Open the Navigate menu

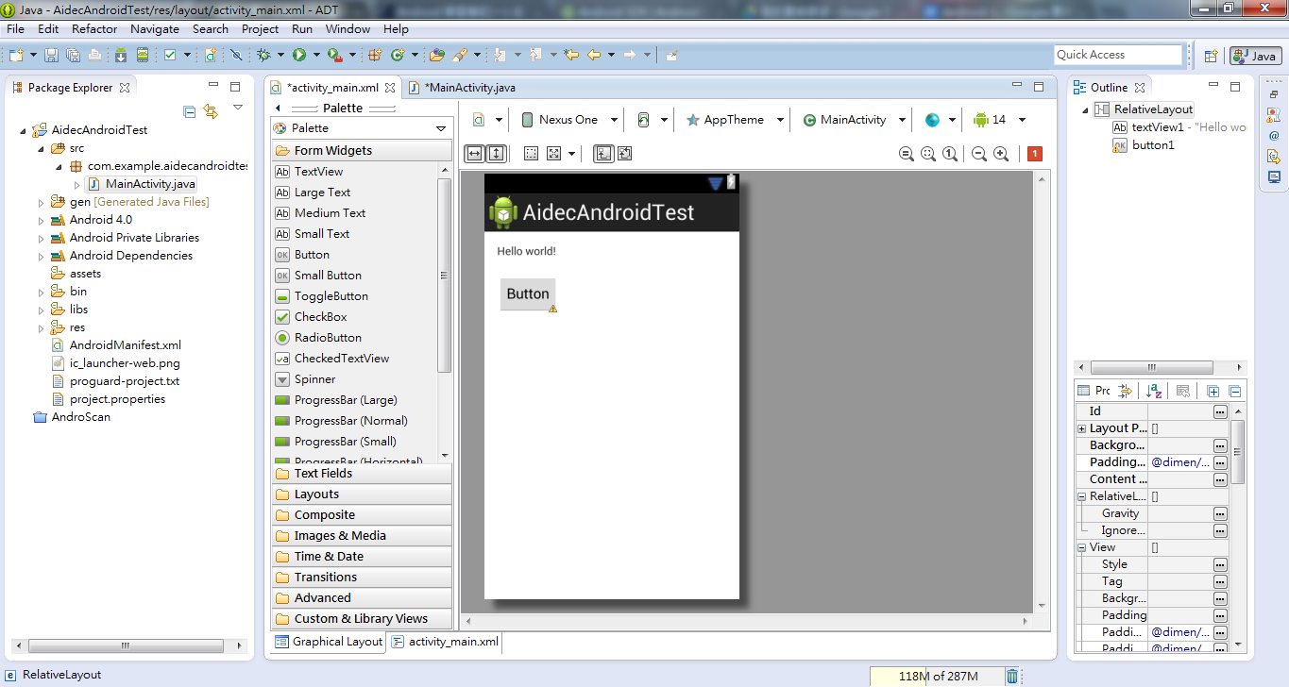click(155, 29)
